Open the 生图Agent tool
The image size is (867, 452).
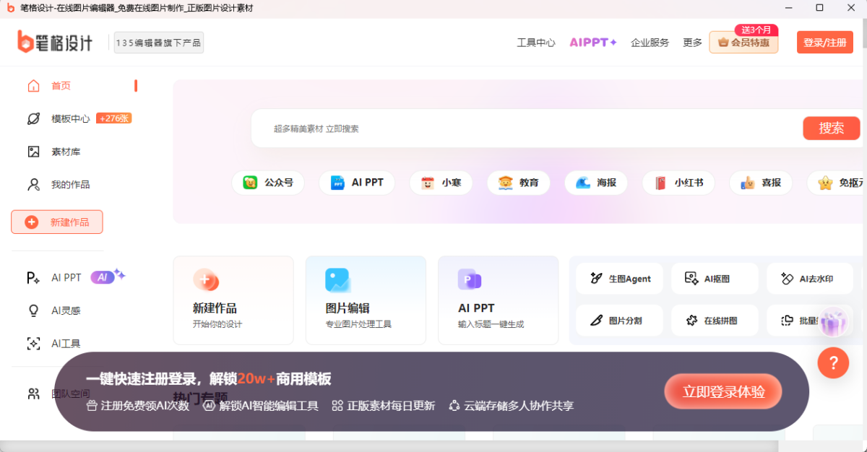click(620, 279)
